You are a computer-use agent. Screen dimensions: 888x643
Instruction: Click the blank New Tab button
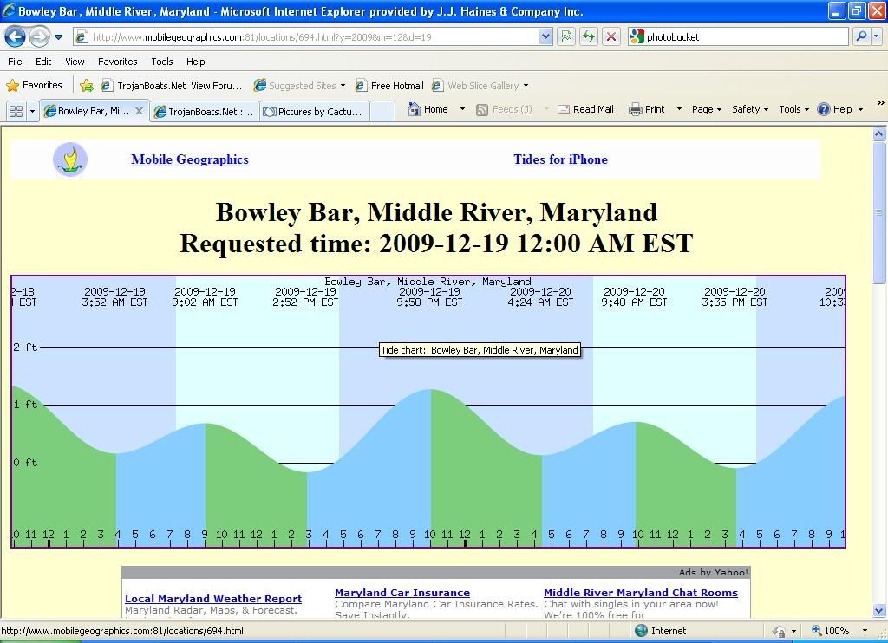[382, 112]
